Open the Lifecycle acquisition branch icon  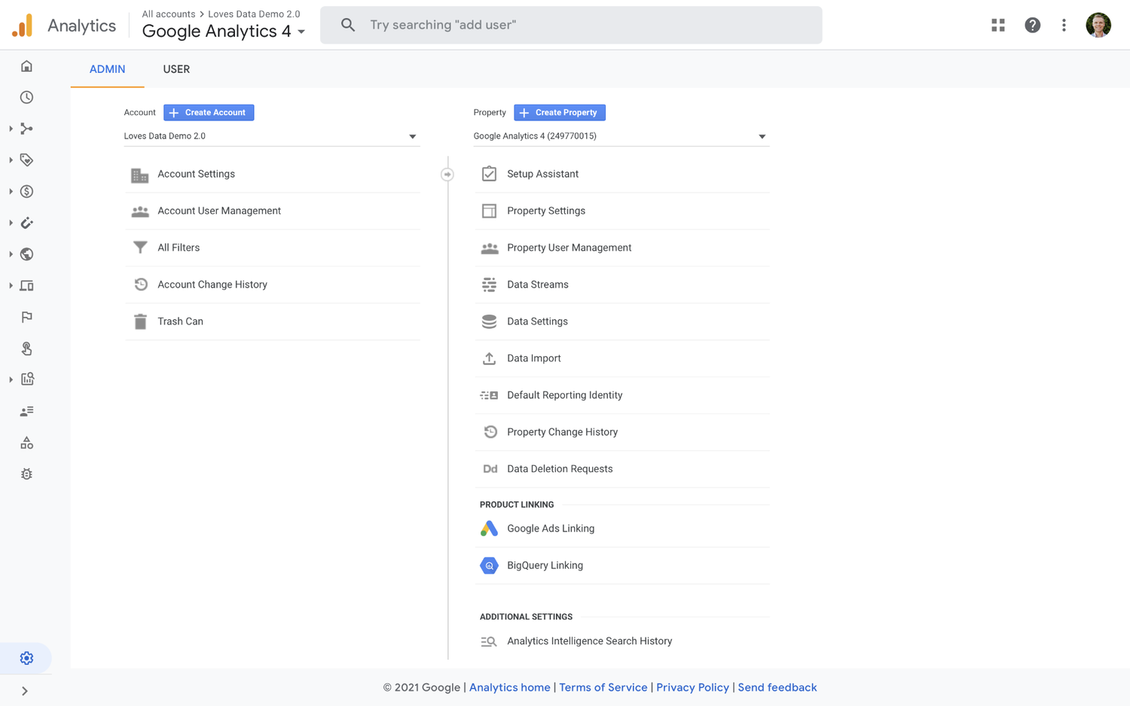26,129
